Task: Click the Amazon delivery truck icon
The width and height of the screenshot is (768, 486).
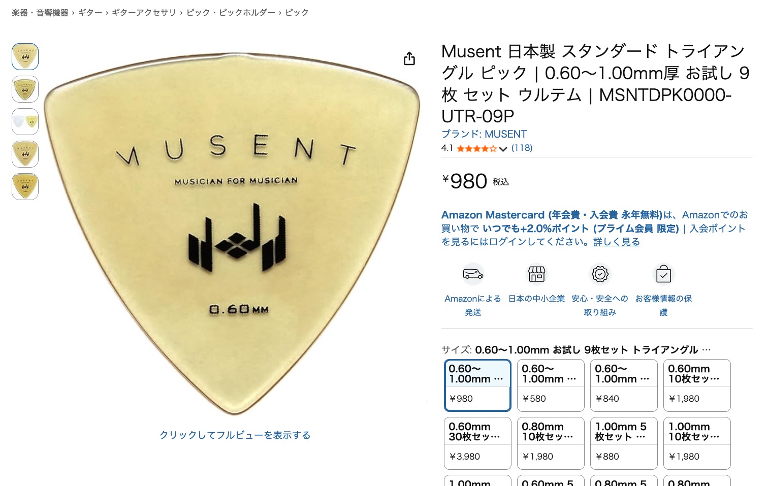Action: [473, 275]
